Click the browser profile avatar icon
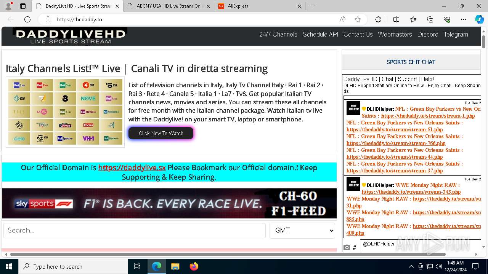The image size is (488, 274). 8,6
